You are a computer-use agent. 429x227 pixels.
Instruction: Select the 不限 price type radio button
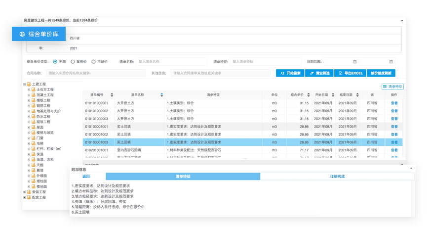click(55, 62)
